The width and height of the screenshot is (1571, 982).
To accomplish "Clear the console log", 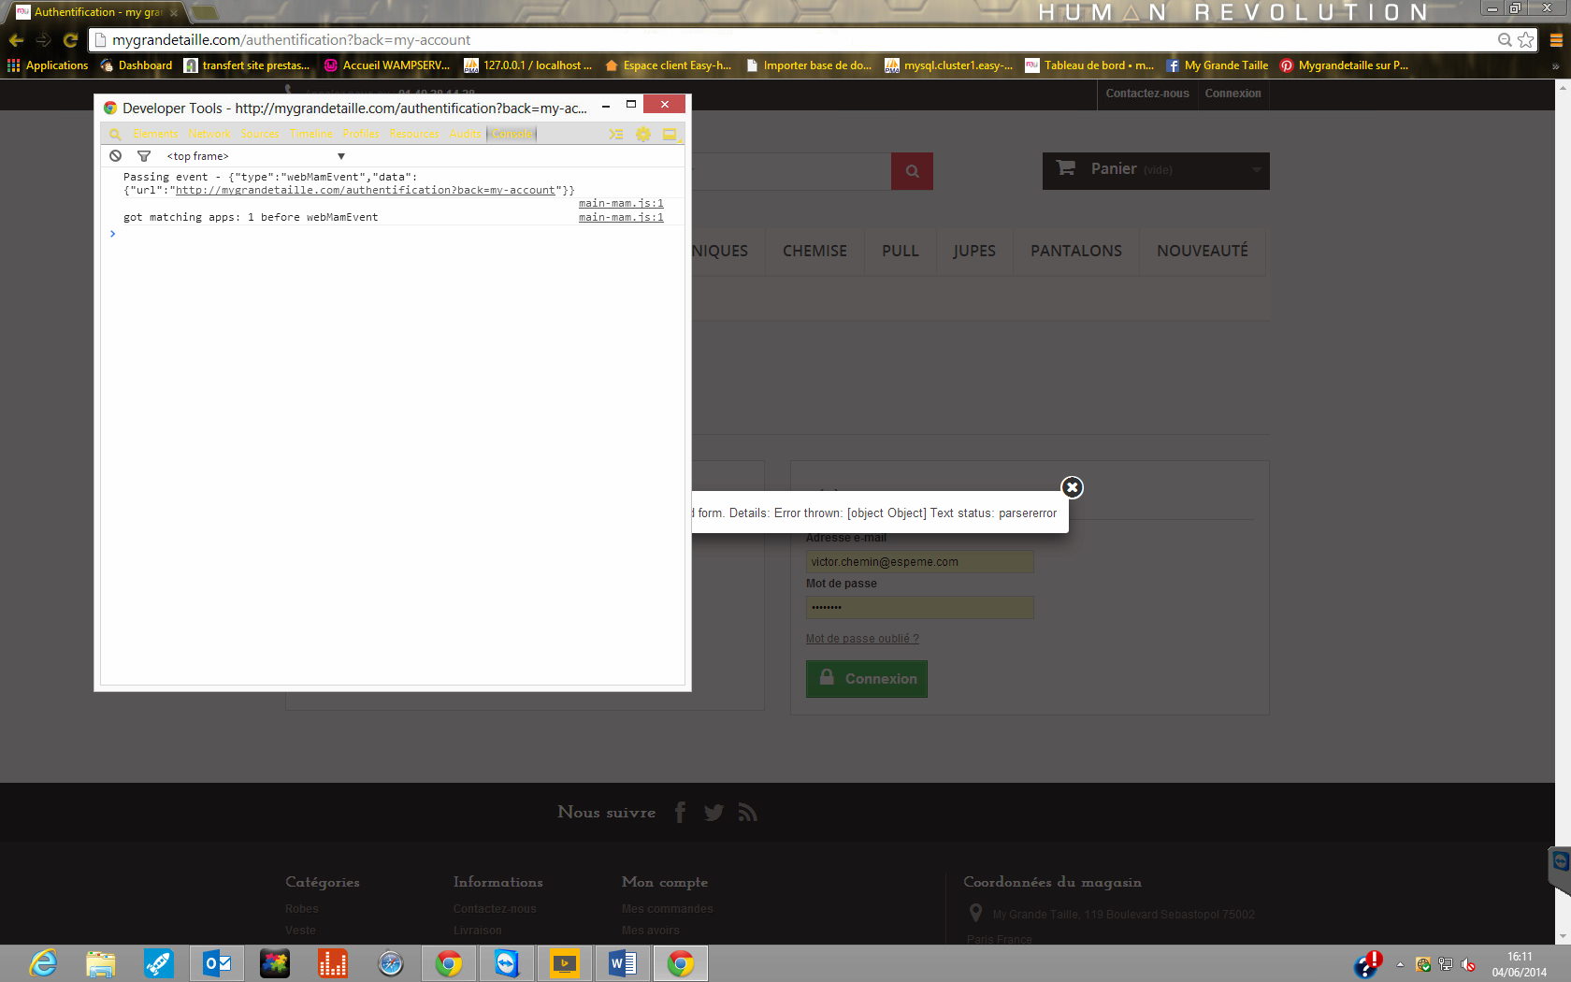I will point(115,156).
